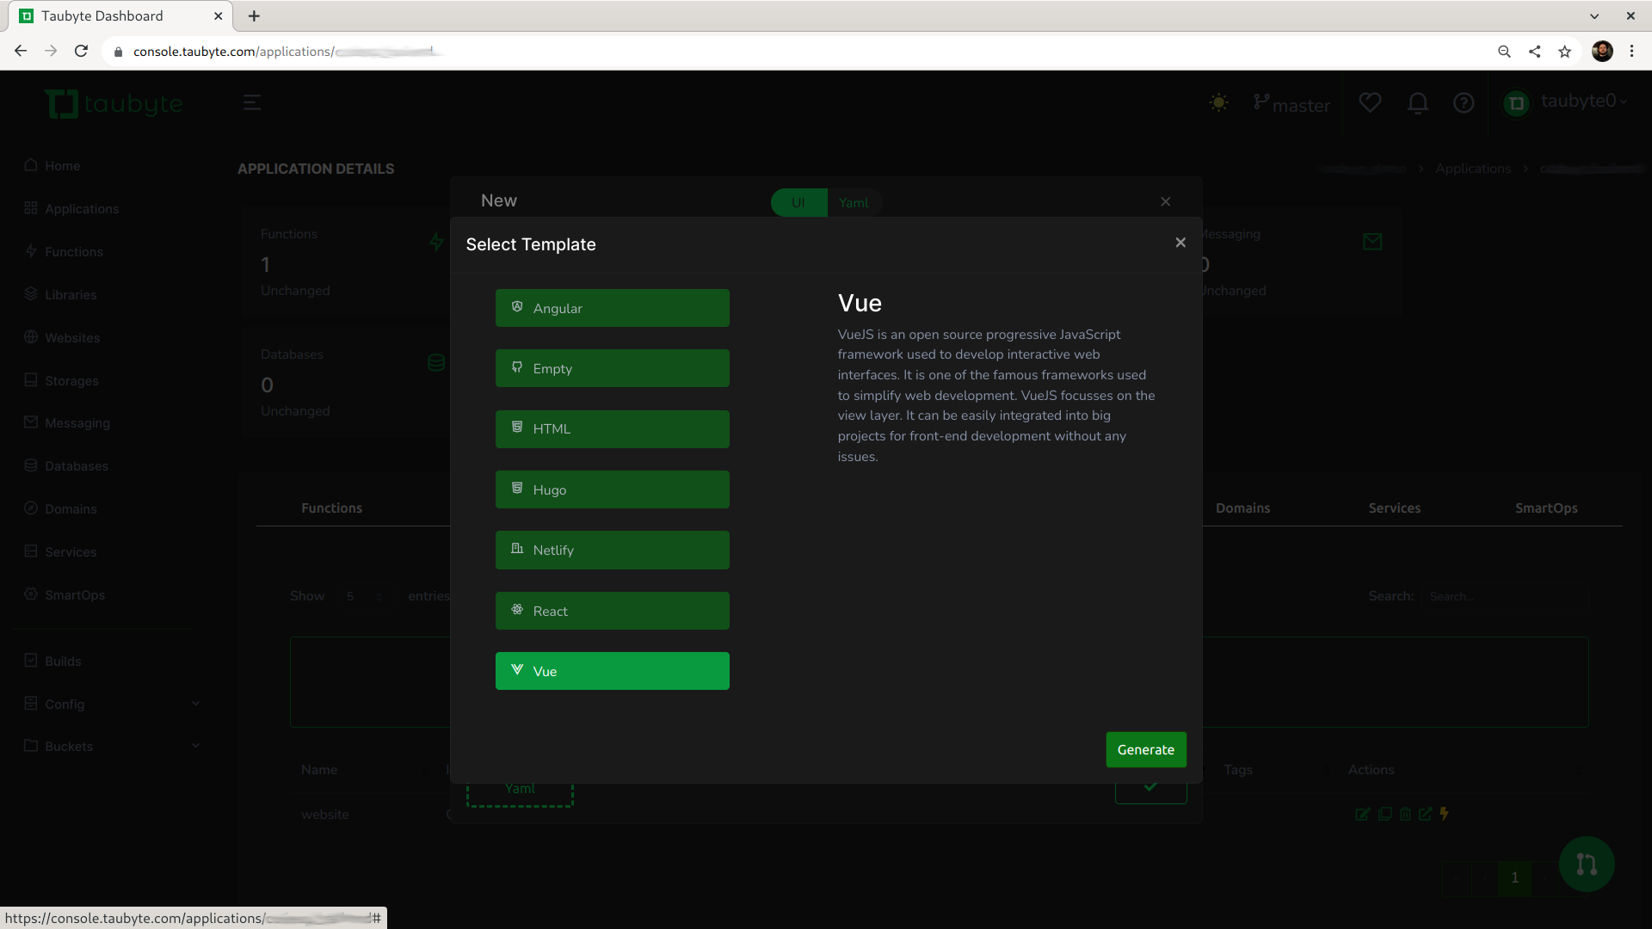Expand the Buckets sidebar section
This screenshot has height=929, width=1652.
(x=112, y=747)
